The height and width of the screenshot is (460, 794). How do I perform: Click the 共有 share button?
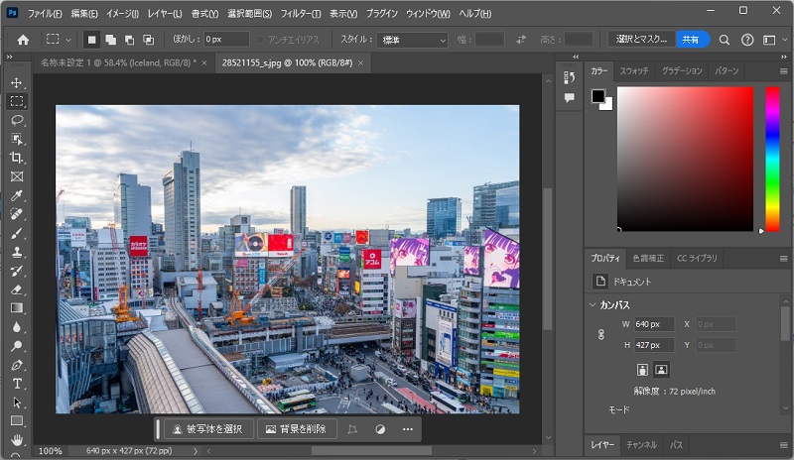pyautogui.click(x=691, y=40)
